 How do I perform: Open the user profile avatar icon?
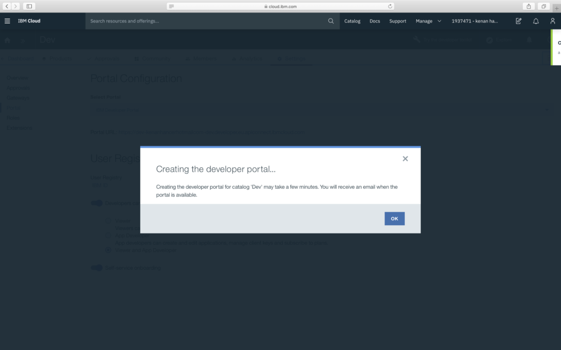point(552,21)
